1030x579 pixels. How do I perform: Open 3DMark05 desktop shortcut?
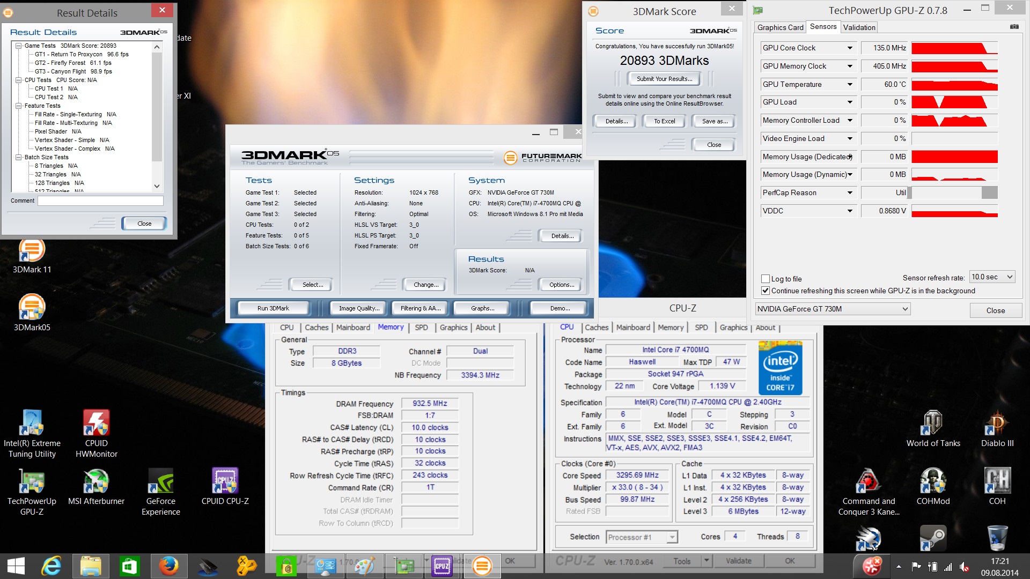(x=32, y=313)
